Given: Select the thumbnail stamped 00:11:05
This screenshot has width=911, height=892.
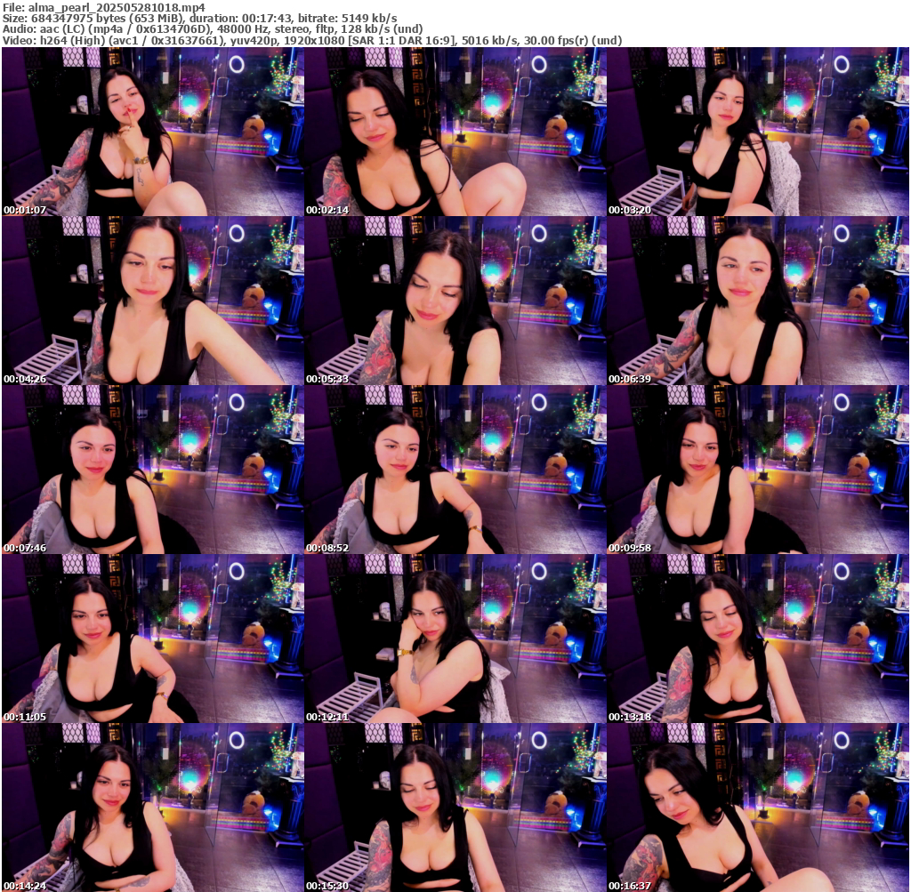Looking at the screenshot, I should pyautogui.click(x=153, y=639).
